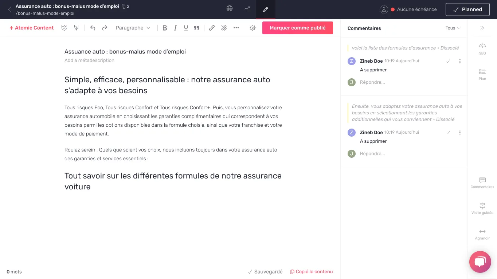Switch to the analytics chart tab
This screenshot has width=497, height=279.
(x=247, y=9)
